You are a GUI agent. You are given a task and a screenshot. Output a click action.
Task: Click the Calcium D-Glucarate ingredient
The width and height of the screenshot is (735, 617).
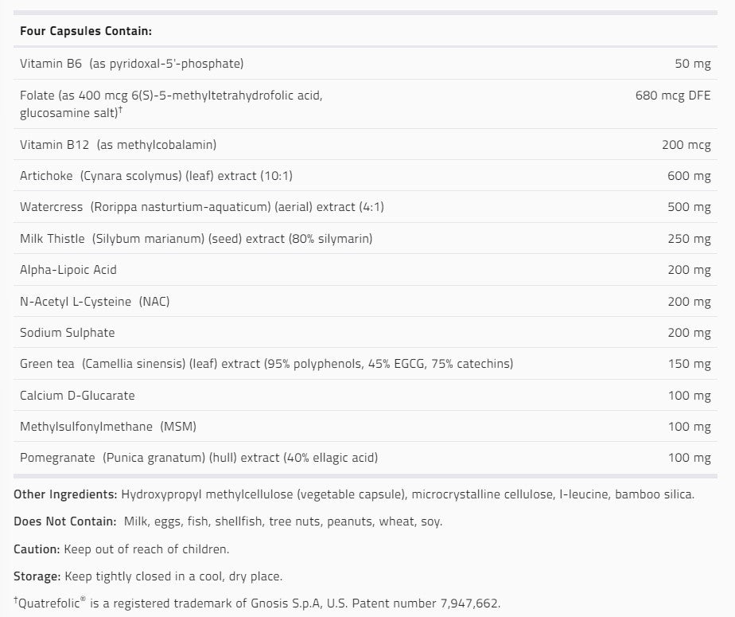click(77, 396)
